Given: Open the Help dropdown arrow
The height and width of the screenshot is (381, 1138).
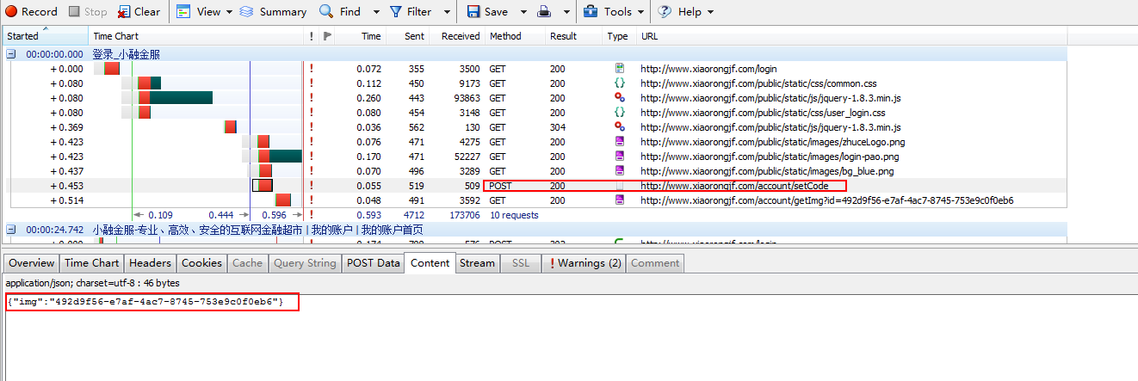Looking at the screenshot, I should pos(709,12).
